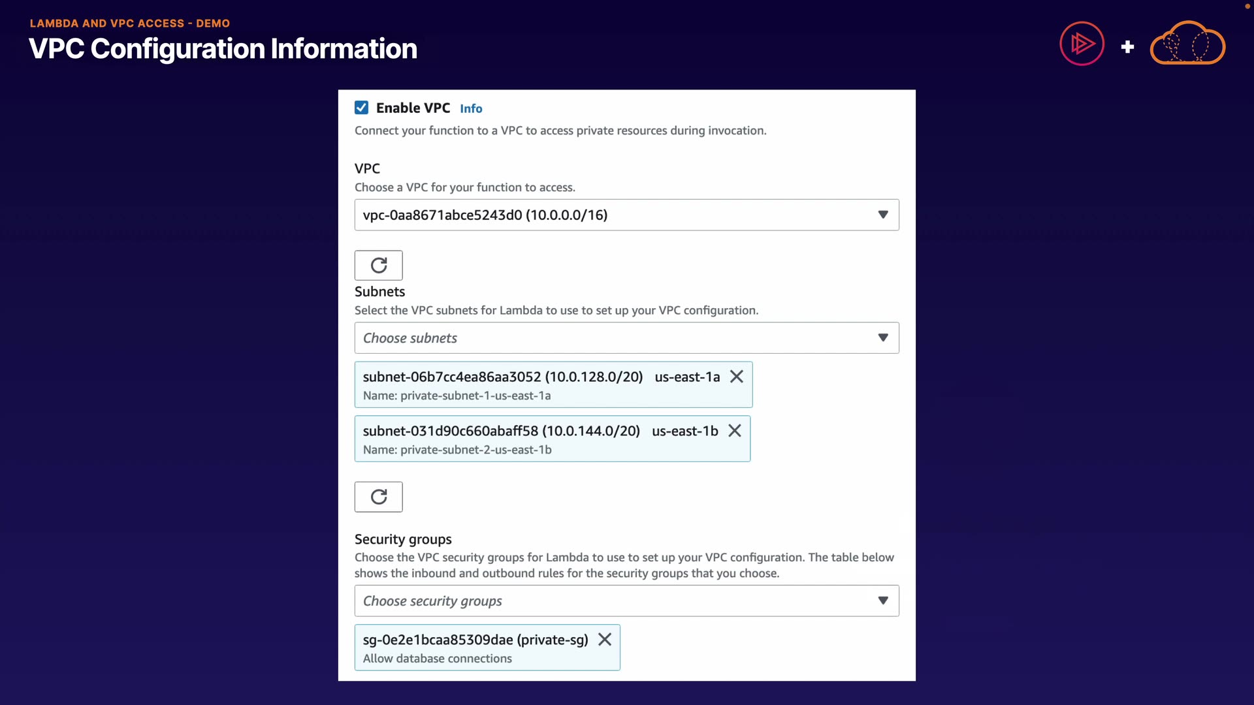Click the orange cloud logo icon
The height and width of the screenshot is (705, 1254).
pos(1187,44)
